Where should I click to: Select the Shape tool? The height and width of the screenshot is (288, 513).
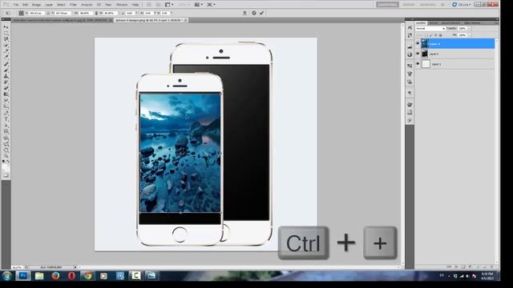pyautogui.click(x=6, y=131)
